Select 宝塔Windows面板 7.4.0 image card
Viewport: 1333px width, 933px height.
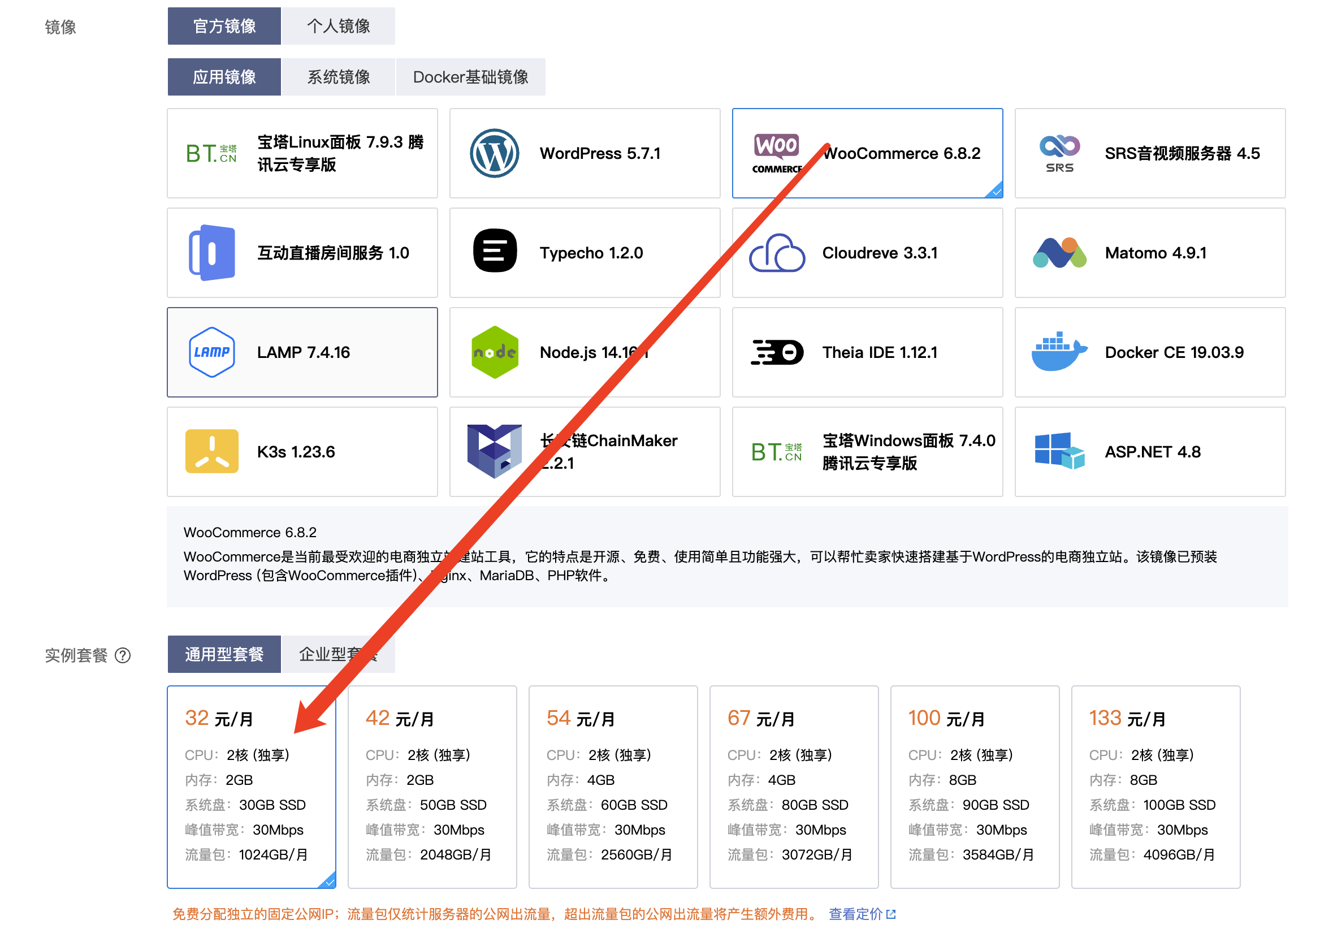[867, 452]
